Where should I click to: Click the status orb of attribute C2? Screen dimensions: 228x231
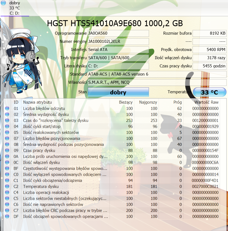click(x=7, y=187)
